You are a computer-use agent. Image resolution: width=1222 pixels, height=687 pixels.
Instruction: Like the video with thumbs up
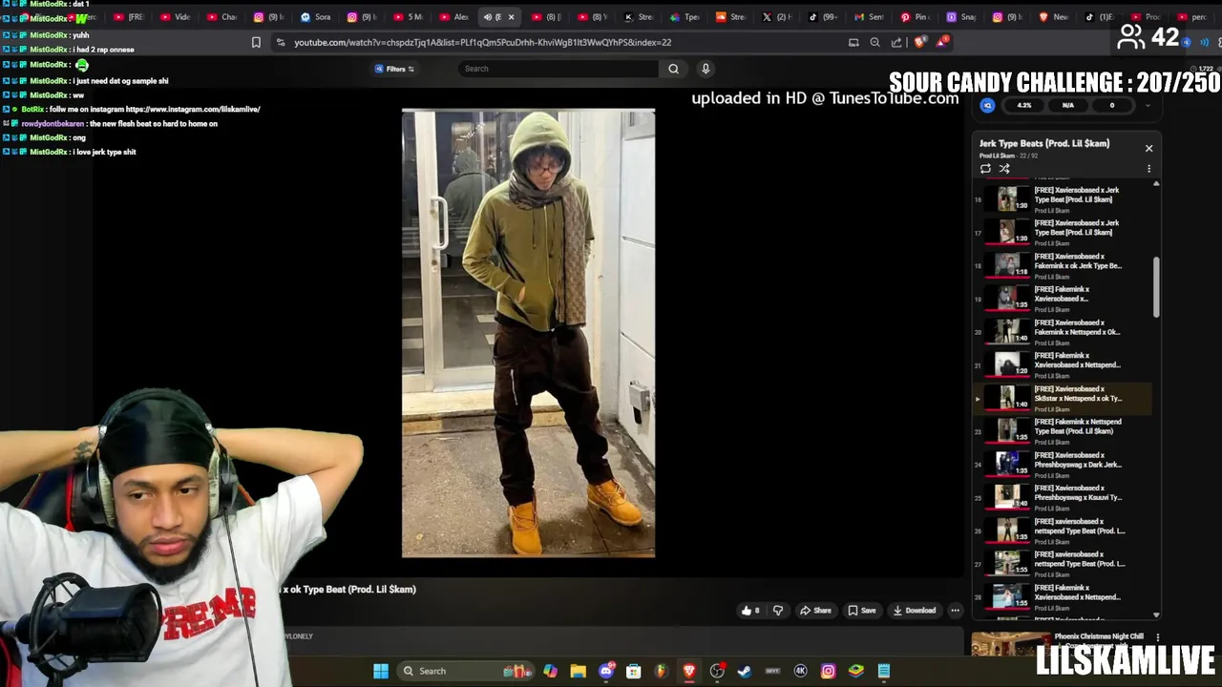coord(750,611)
